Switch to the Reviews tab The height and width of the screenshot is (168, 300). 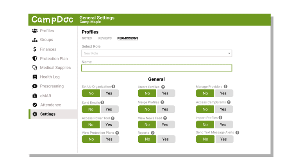(x=105, y=38)
